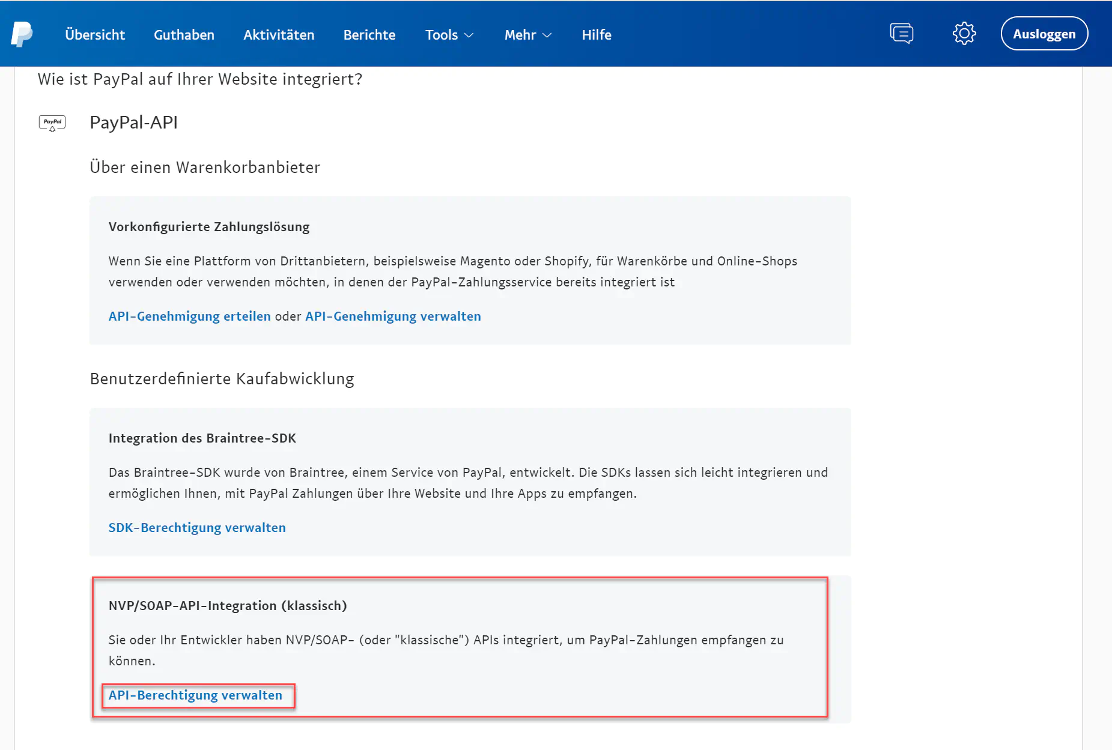Follow the SDK-Berechtigung verwalten link

197,528
